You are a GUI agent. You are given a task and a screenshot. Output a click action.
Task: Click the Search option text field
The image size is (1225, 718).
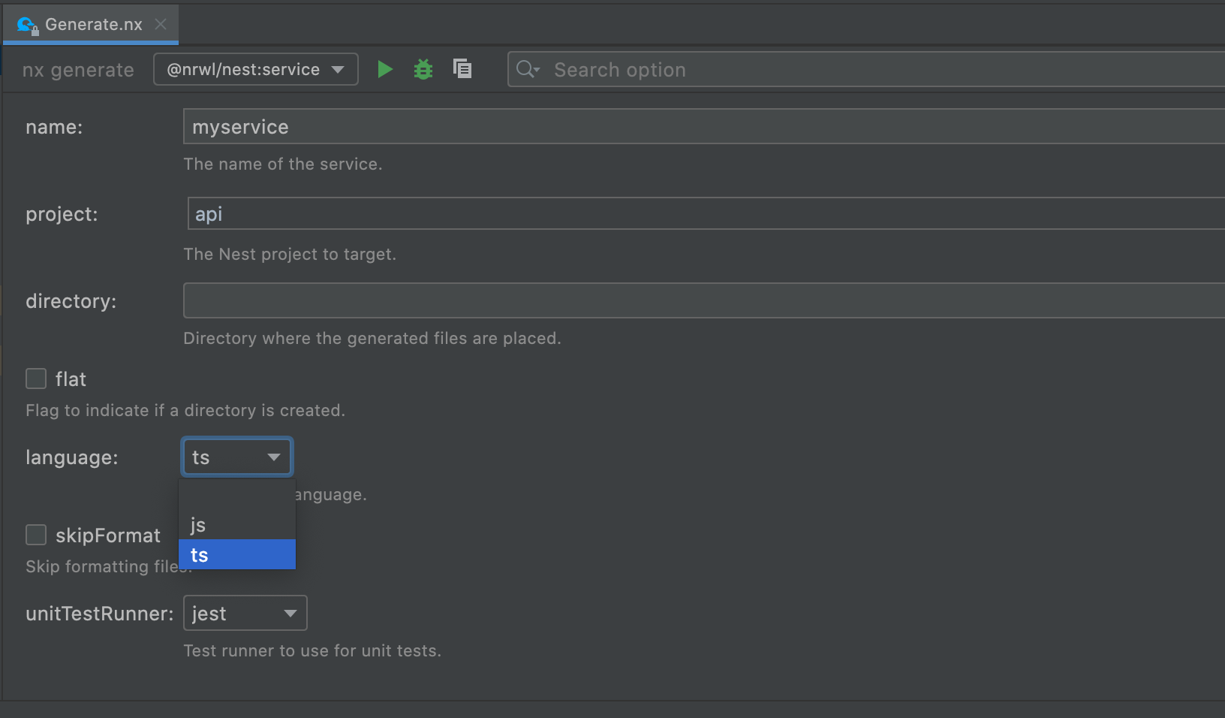676,69
